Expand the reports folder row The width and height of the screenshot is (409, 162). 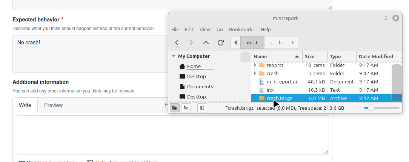pos(255,65)
